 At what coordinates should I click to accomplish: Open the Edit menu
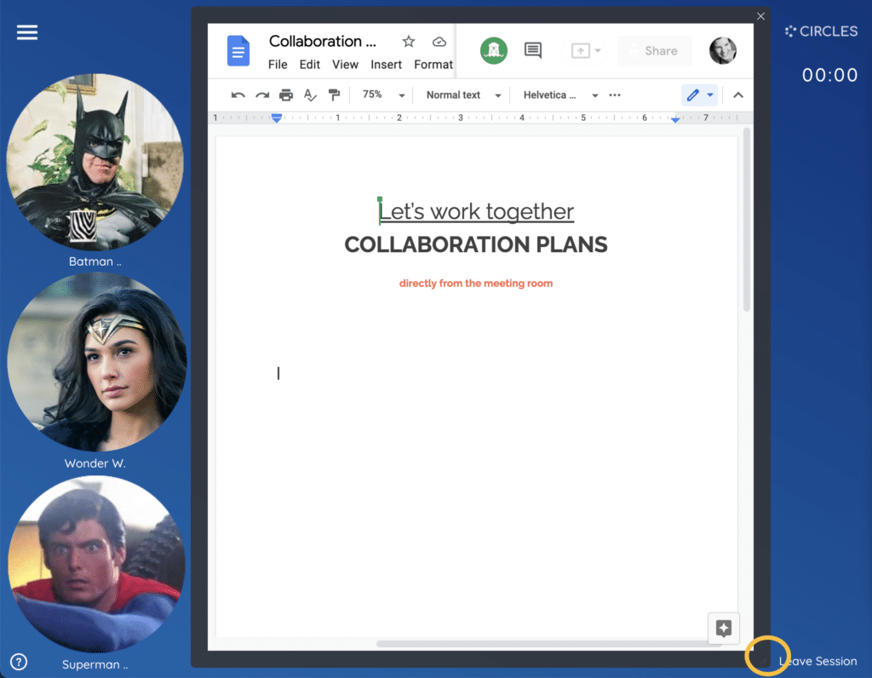310,65
